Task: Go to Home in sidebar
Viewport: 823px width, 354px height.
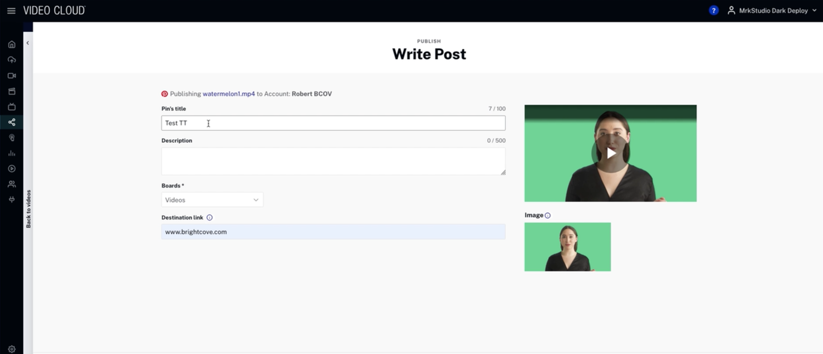Action: (x=12, y=44)
